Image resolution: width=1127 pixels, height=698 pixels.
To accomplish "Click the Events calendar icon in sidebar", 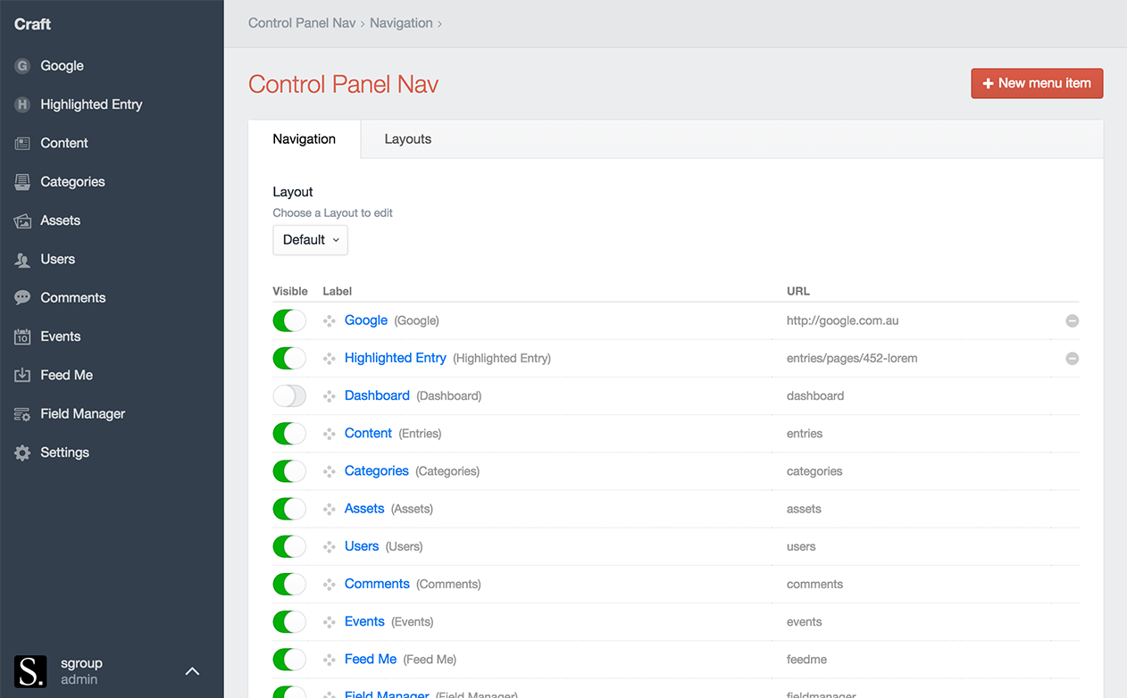I will pyautogui.click(x=22, y=337).
